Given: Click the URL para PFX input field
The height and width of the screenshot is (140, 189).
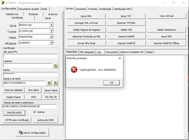Looking at the screenshot, I should (30, 56).
